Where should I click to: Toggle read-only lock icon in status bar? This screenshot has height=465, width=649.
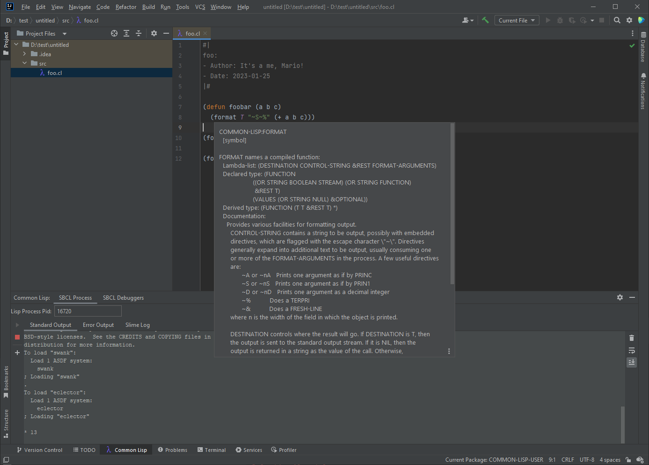628,460
